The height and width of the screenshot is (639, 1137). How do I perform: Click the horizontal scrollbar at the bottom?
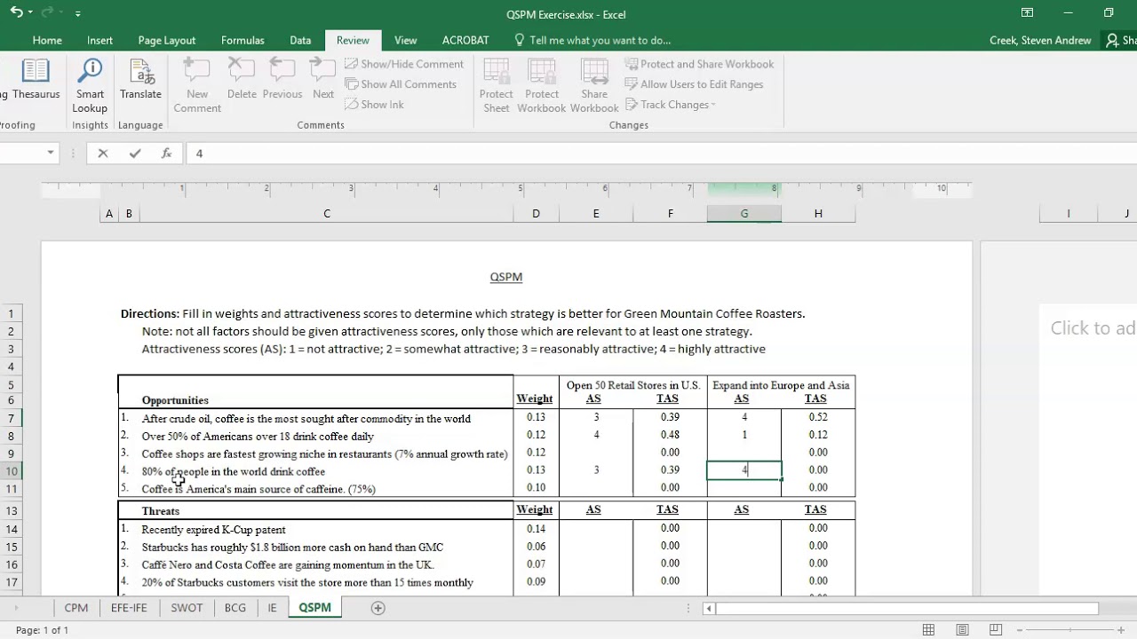(x=906, y=608)
